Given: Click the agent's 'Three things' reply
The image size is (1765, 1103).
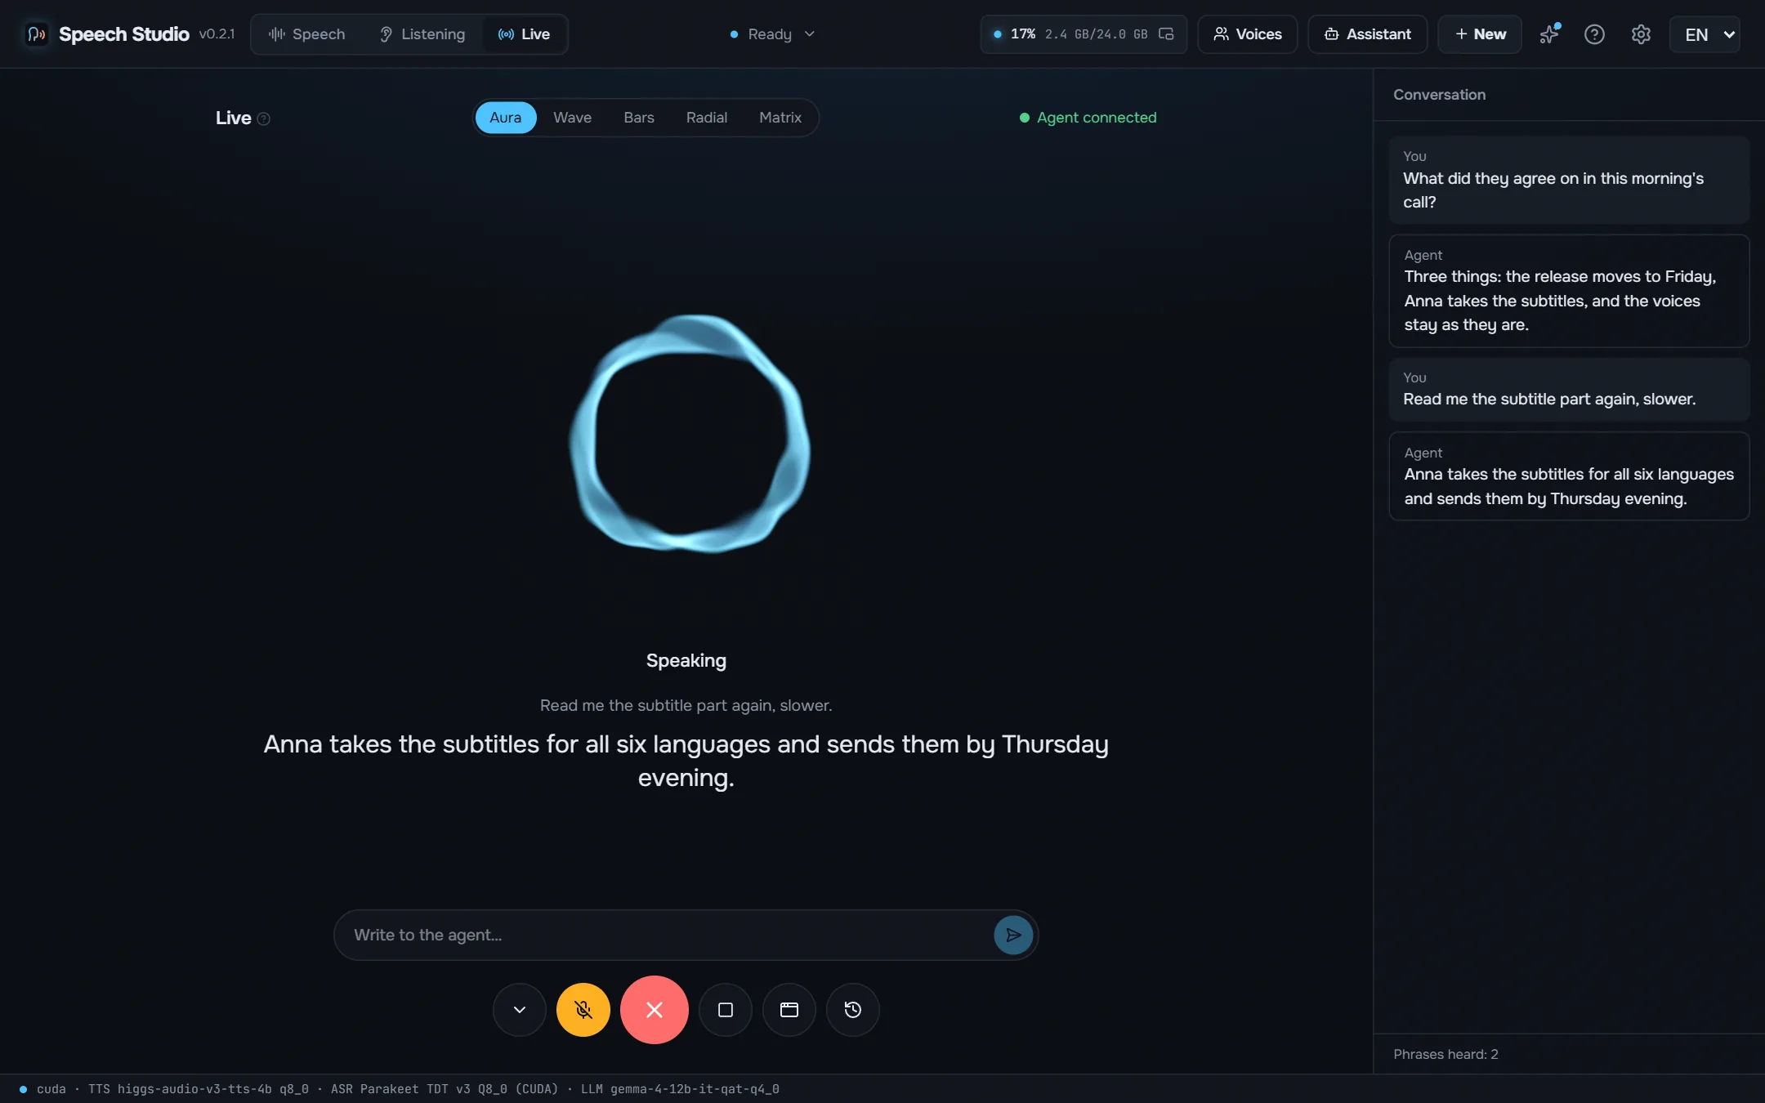Looking at the screenshot, I should 1568,291.
